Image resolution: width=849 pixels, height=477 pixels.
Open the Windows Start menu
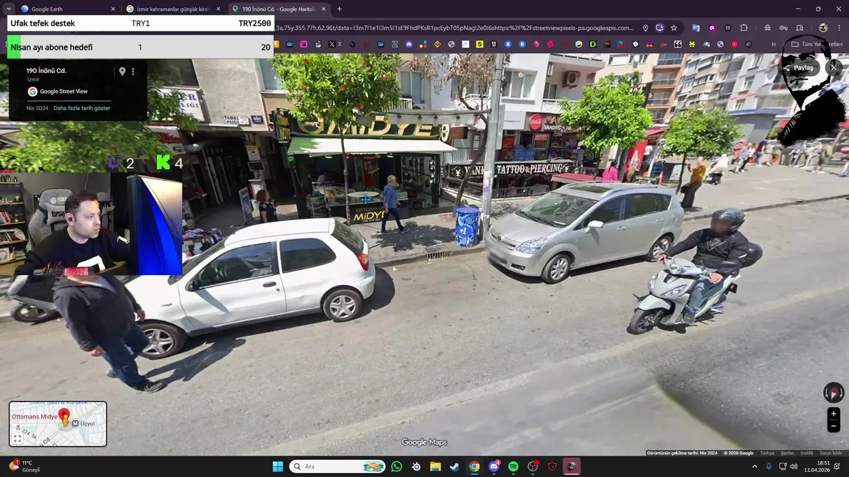(x=278, y=466)
